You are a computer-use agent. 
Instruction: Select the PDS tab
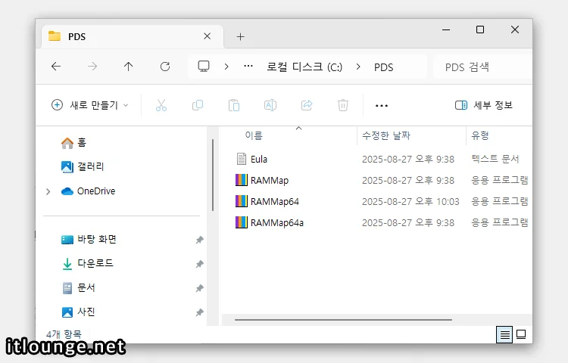click(x=133, y=36)
